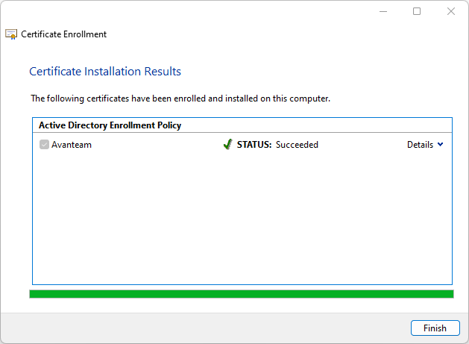Expand Details with the chevron arrow
Image resolution: width=469 pixels, height=344 pixels.
[x=440, y=145]
